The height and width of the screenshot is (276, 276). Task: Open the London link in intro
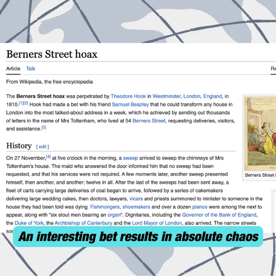pos(192,96)
